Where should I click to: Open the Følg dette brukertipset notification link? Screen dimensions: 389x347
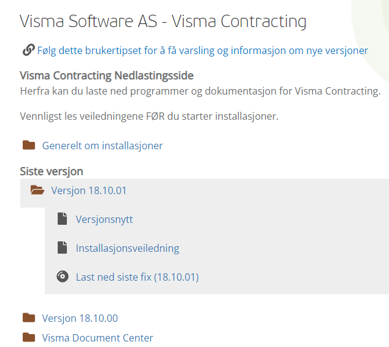tap(202, 51)
